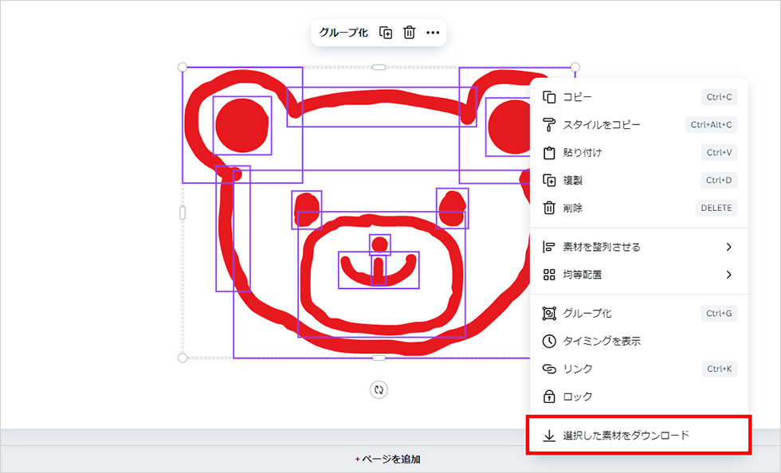781x473 pixels.
Task: Click the group icon beside グループ化 Ctrl+G
Action: 549,314
